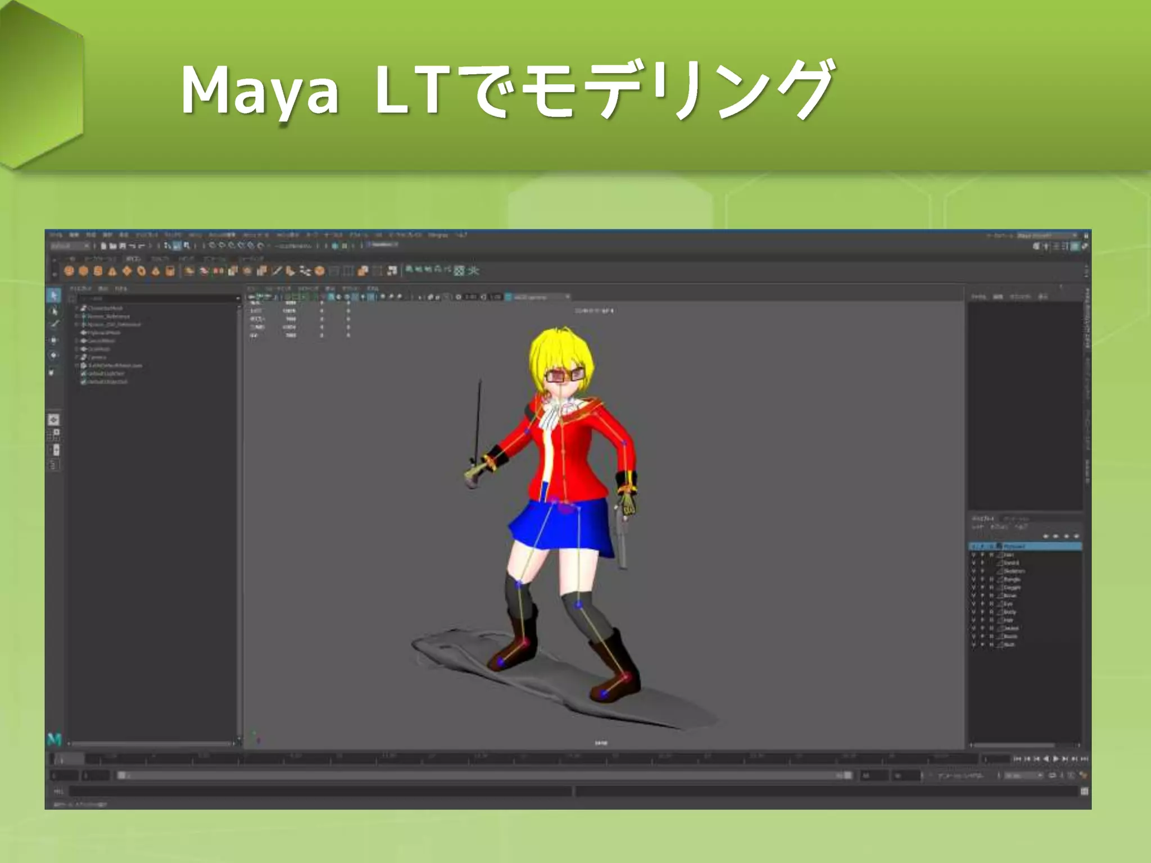The width and height of the screenshot is (1151, 863).
Task: Activate the Select tool in the toolbox
Action: click(54, 296)
